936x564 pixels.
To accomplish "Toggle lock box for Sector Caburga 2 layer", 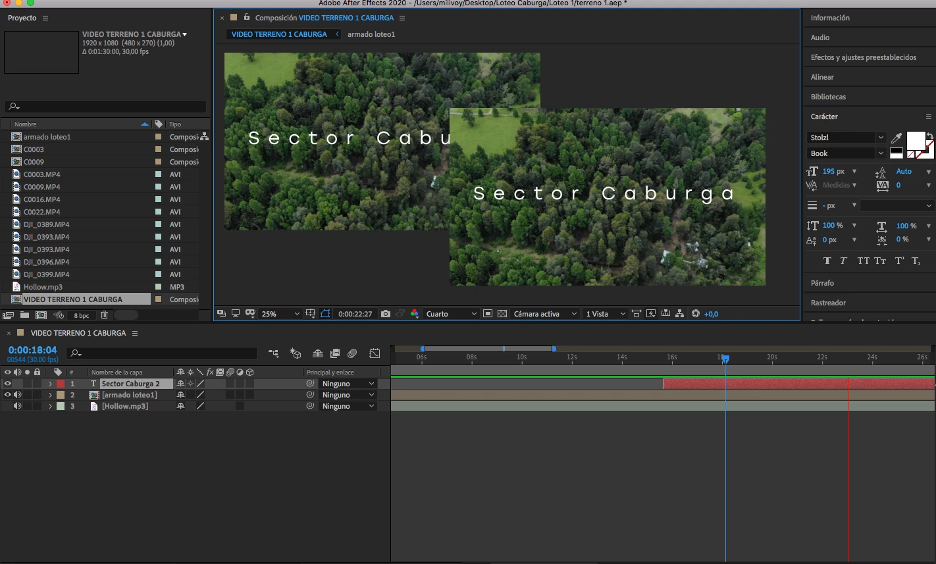I will click(37, 384).
